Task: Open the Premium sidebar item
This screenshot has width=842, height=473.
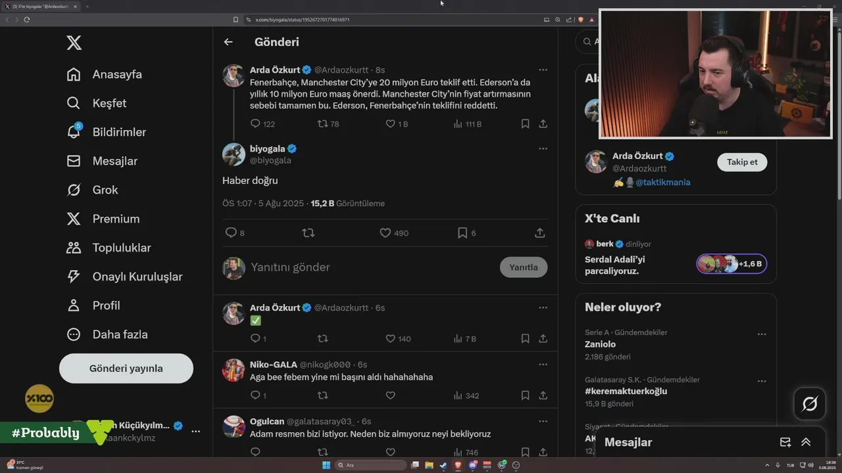Action: tap(103, 219)
